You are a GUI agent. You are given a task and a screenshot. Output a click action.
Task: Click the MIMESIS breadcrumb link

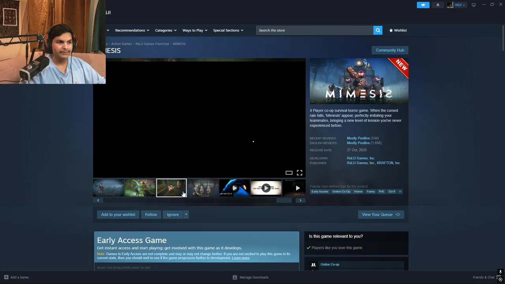point(179,44)
